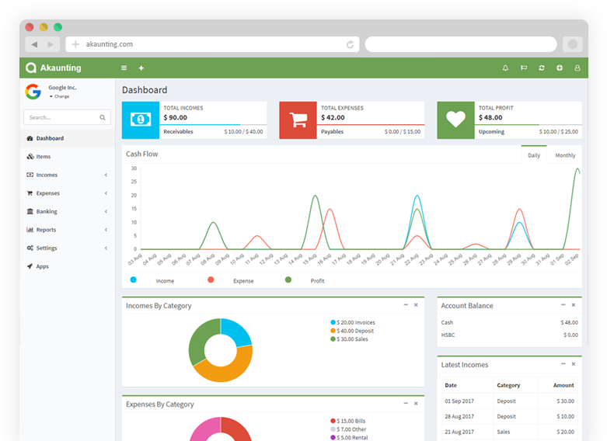Expand the Expenses sidebar menu
Screen dimensions: 607x441
point(68,193)
